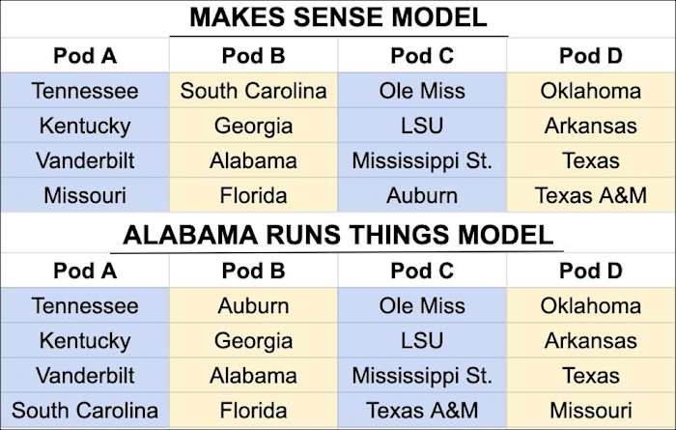Viewport: 676px width, 430px height.
Task: Click Texas A&M in Alabama Runs Things Pod C
Action: (422, 410)
